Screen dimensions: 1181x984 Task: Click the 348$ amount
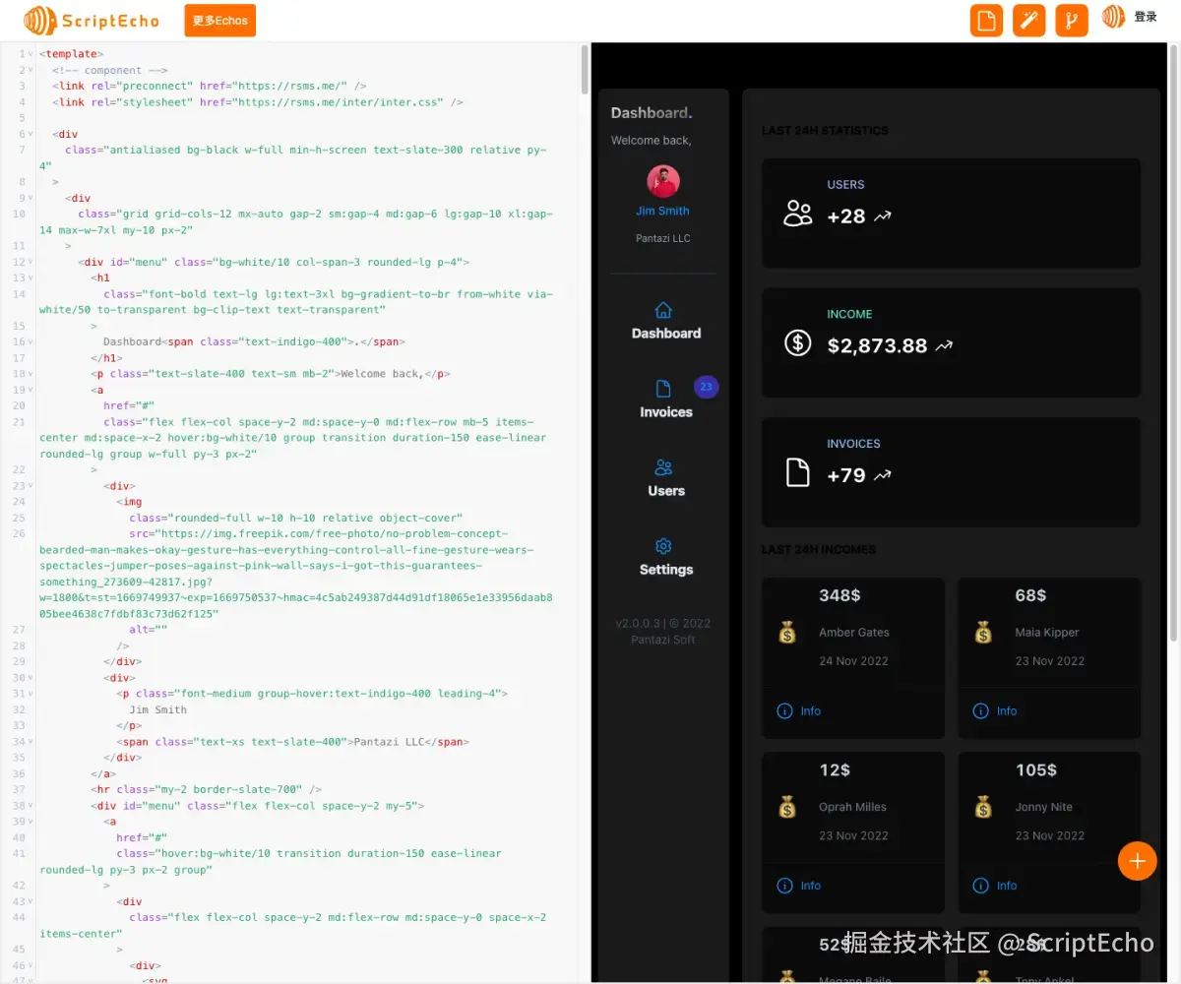point(839,595)
